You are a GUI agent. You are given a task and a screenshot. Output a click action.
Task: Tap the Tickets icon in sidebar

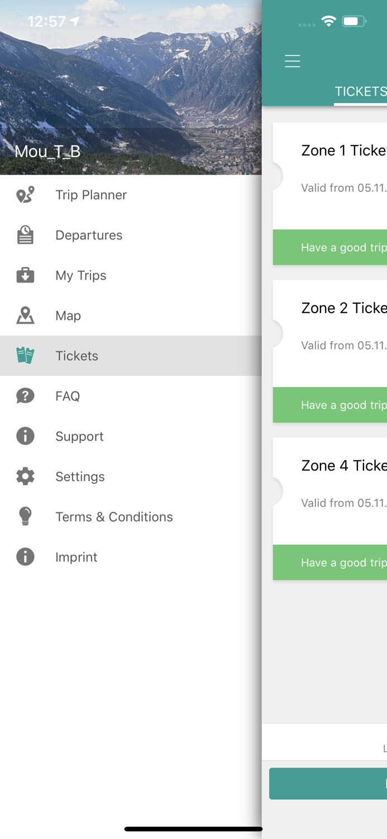coord(25,356)
